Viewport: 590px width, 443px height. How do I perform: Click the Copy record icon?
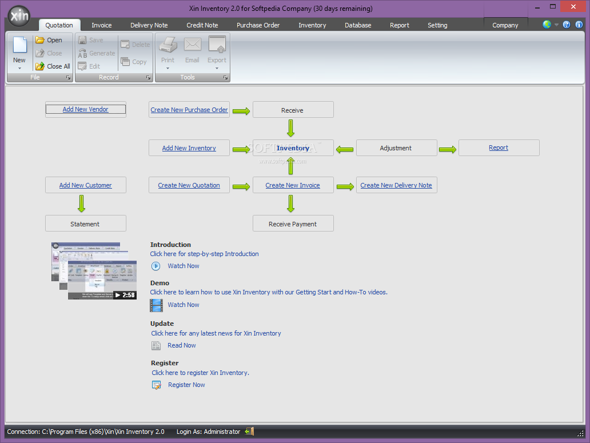click(125, 61)
